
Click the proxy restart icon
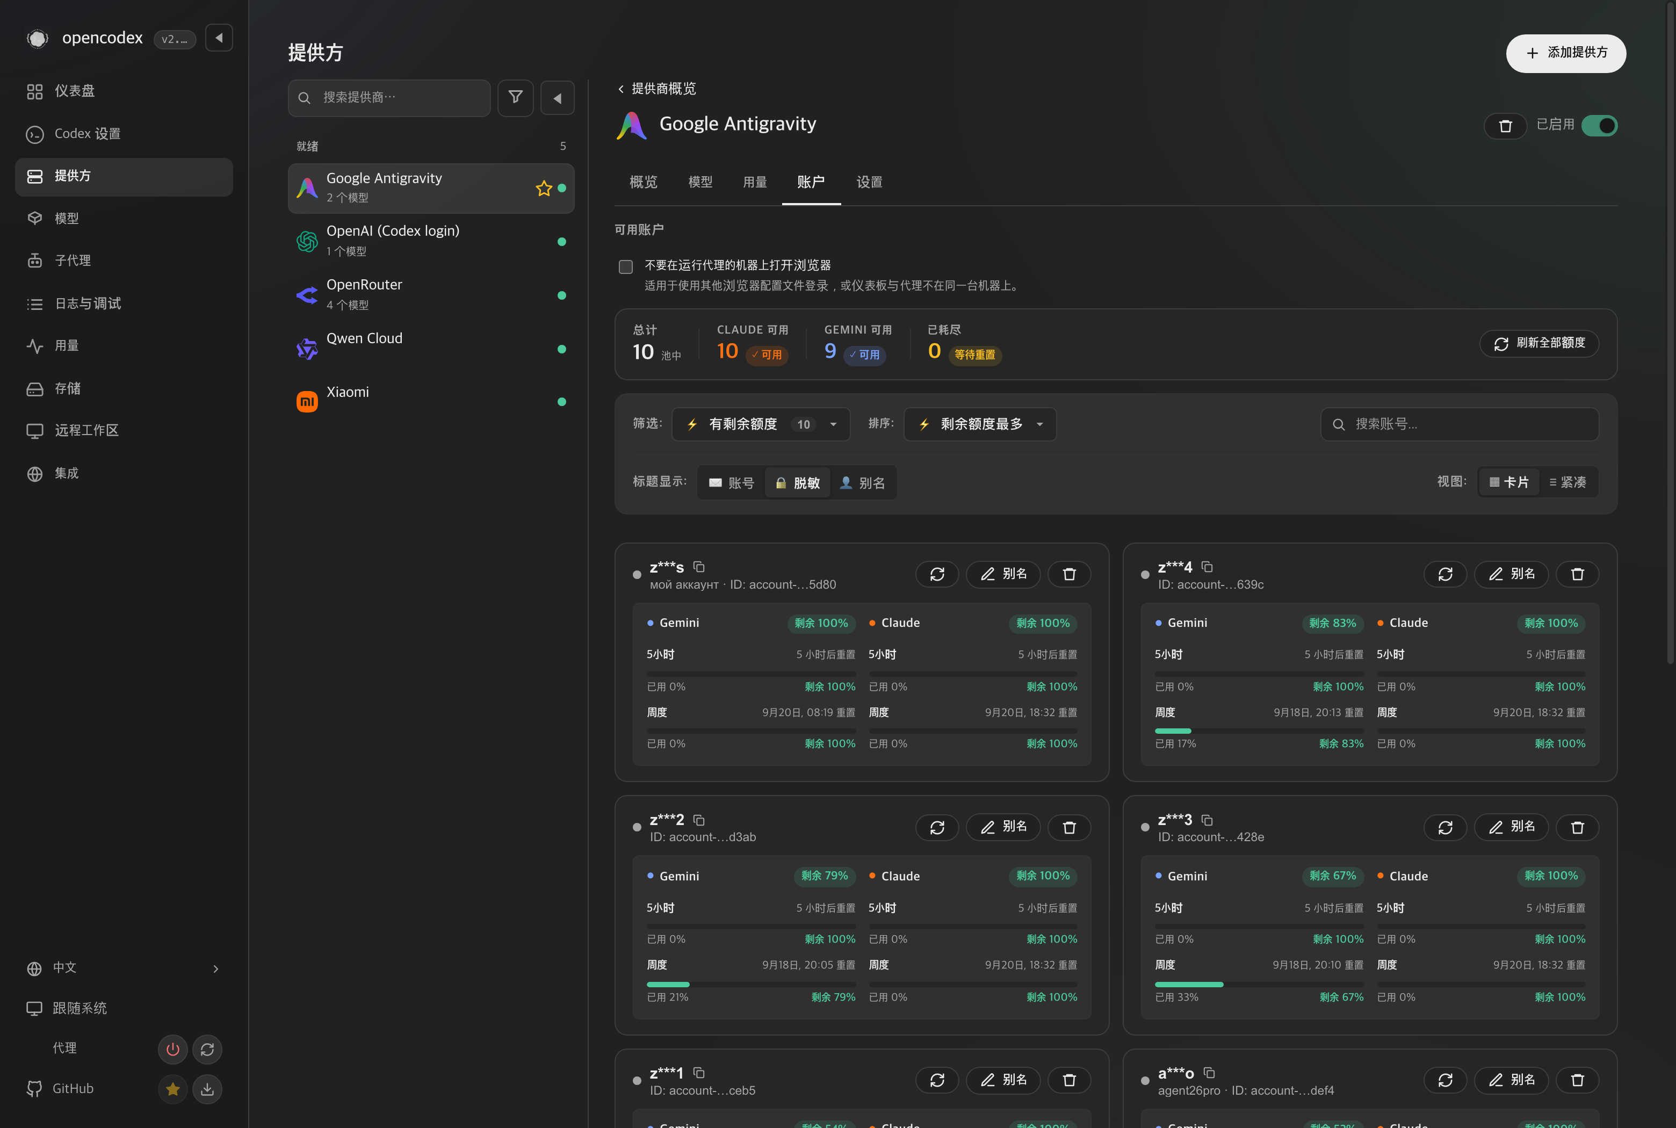(x=207, y=1049)
